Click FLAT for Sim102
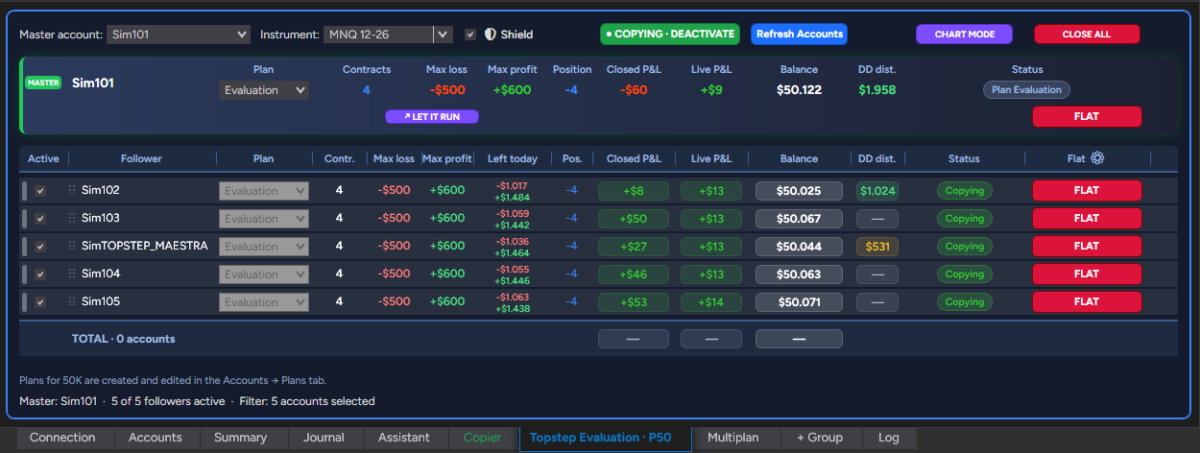 click(1087, 191)
